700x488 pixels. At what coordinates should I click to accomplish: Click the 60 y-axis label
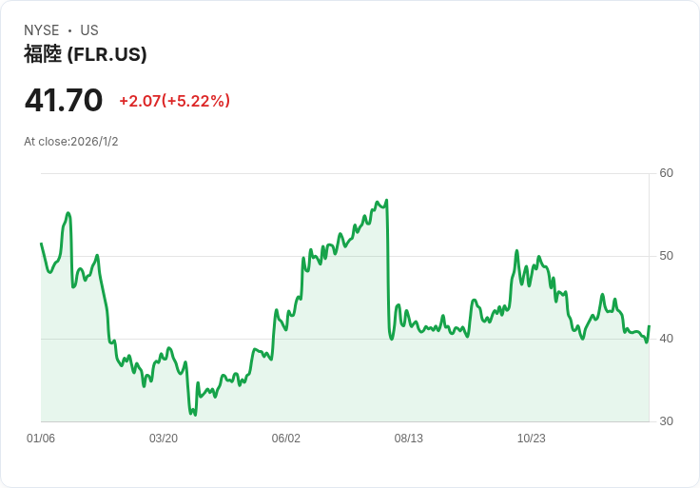tap(666, 173)
